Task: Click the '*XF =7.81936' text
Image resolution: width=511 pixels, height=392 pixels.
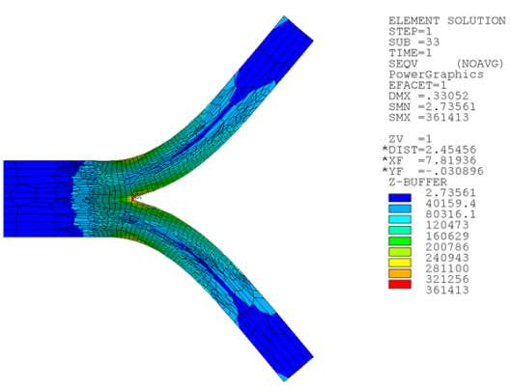Action: [429, 160]
